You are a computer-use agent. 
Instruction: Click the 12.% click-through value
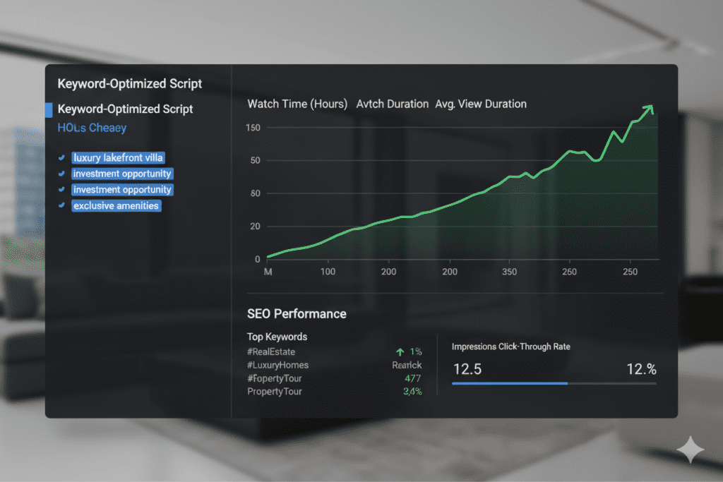point(641,369)
